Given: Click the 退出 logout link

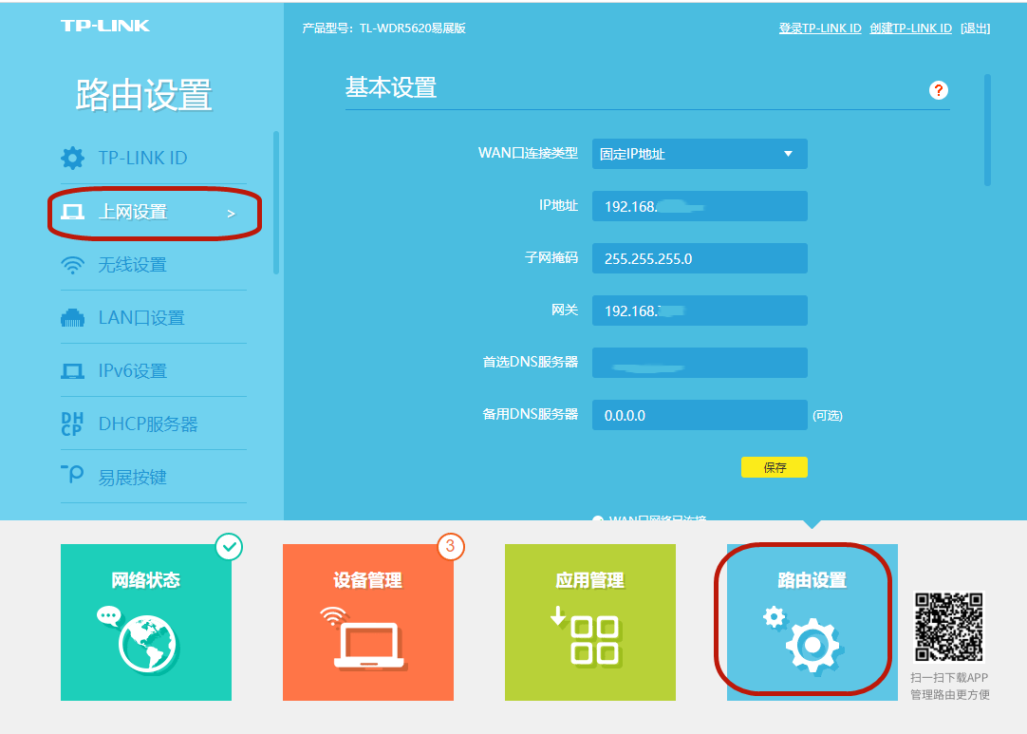Looking at the screenshot, I should tap(975, 28).
